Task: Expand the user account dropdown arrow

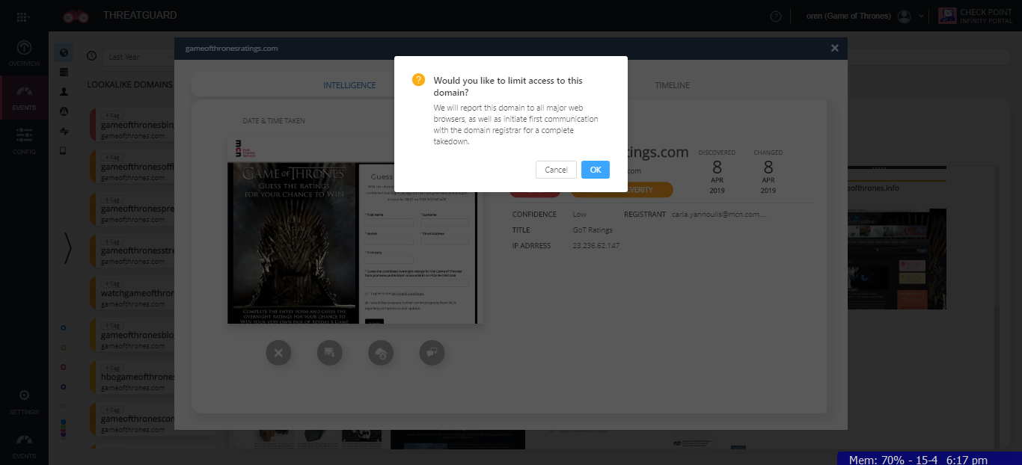Action: pos(921,16)
